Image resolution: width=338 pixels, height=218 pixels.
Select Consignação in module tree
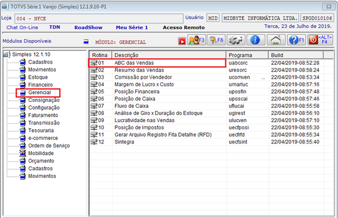coord(44,100)
